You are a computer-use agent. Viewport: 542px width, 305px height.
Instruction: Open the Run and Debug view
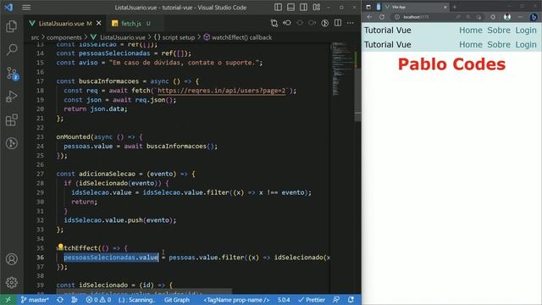[x=11, y=97]
